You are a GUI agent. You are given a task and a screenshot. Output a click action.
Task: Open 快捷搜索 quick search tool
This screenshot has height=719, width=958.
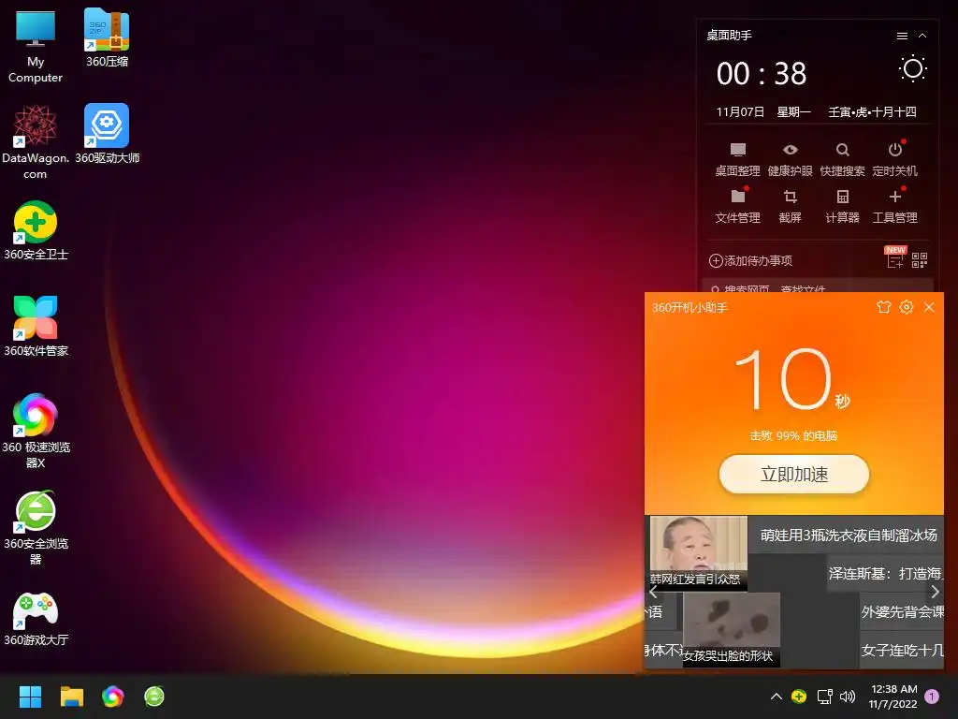coord(843,159)
